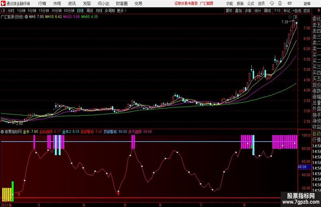Toggle the right panel icon at chart top-right
321x207 pixels.
click(295, 17)
